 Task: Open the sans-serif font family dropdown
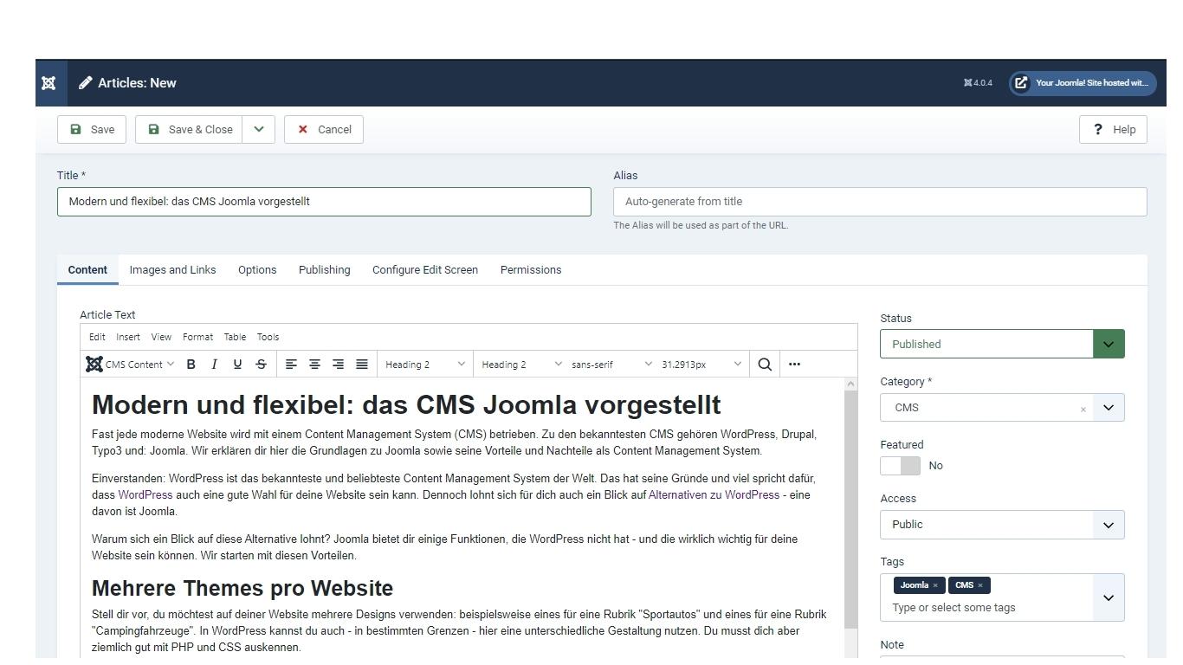611,365
